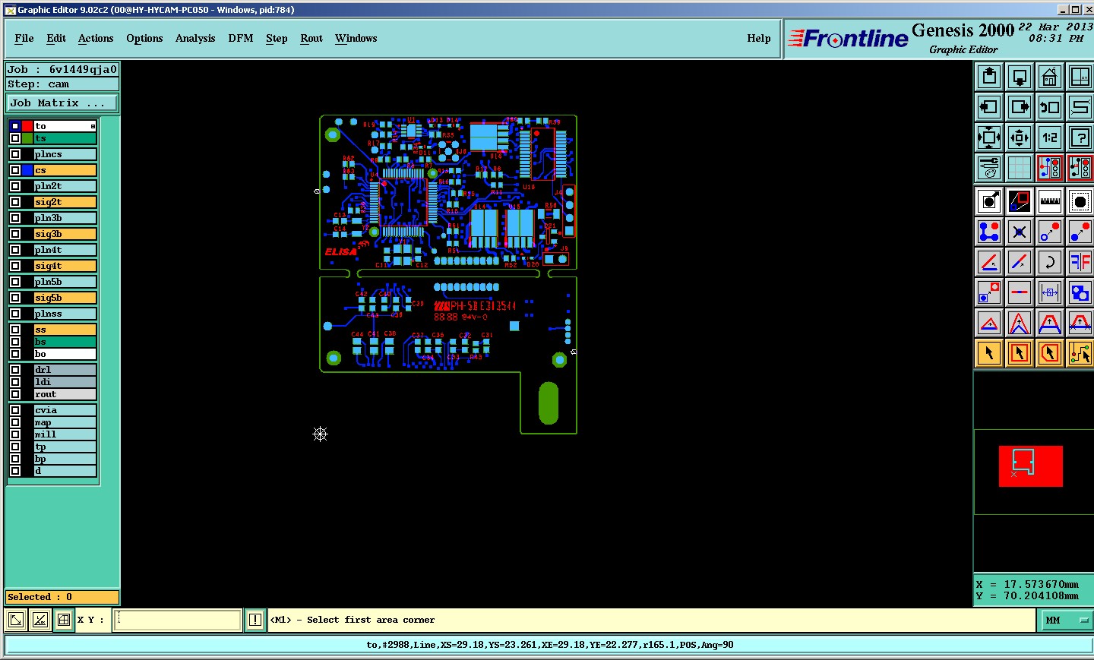
Task: Click the 'ldi' layer name
Action: coord(65,382)
